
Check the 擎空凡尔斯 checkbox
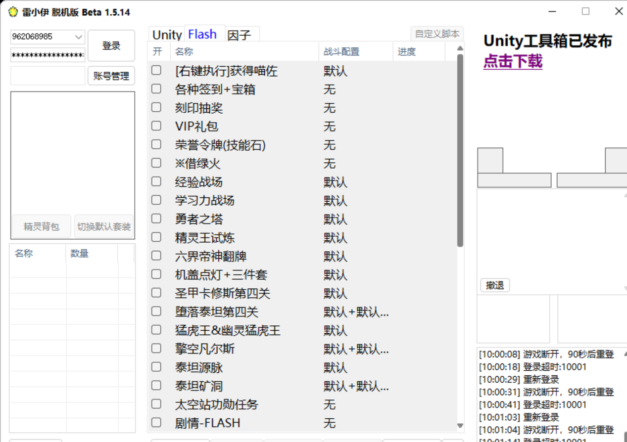[156, 349]
